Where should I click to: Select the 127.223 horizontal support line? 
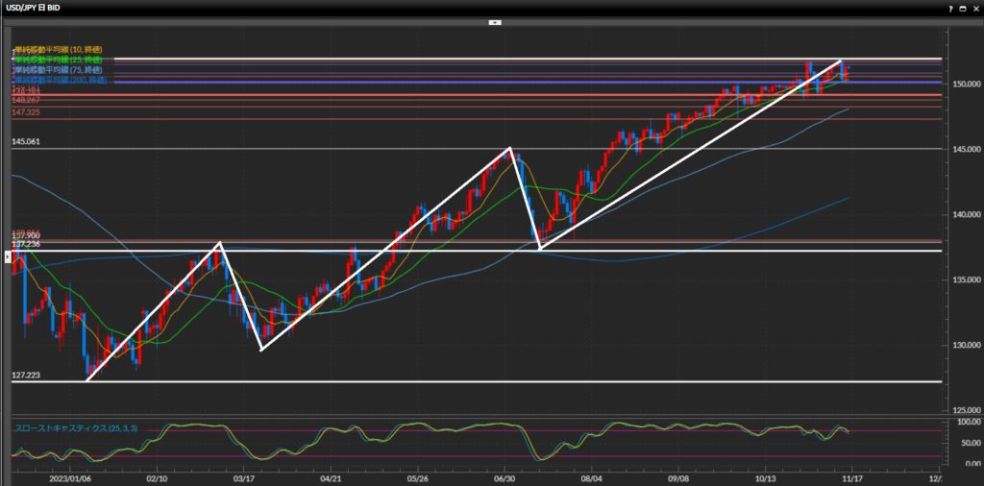coord(480,381)
